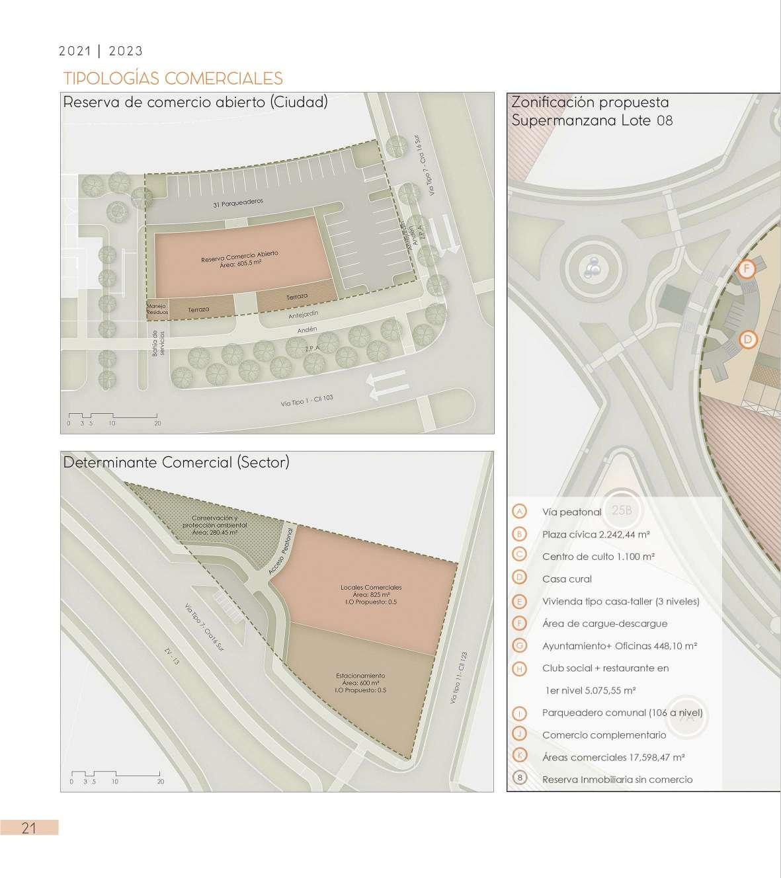Click scale bar in the Sector map
The image size is (781, 878).
click(116, 776)
